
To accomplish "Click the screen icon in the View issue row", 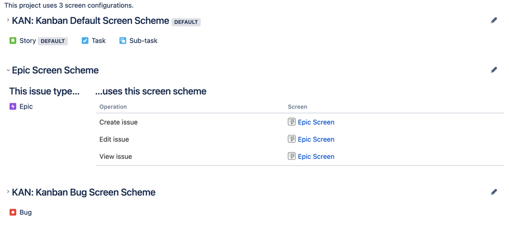I will 292,156.
